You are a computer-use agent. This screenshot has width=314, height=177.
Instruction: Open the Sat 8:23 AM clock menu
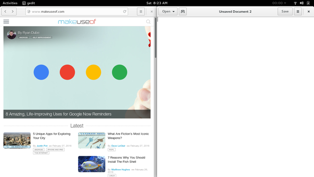coord(157,3)
